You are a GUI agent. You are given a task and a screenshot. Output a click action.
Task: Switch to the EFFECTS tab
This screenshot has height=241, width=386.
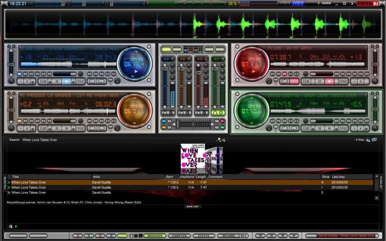tap(203, 236)
